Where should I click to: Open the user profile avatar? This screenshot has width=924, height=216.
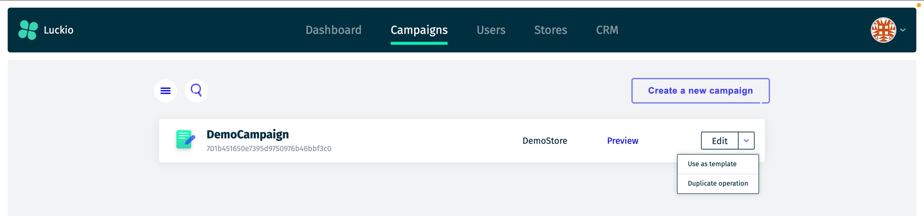(x=883, y=30)
